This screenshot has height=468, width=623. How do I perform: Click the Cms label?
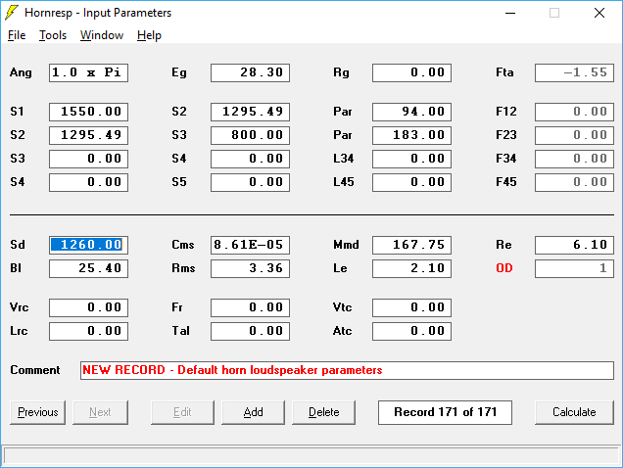tap(183, 245)
